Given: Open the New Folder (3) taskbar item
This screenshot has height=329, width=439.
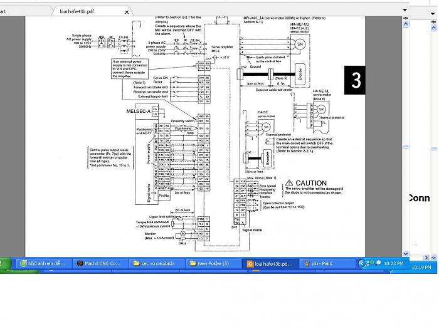Looking at the screenshot, I should 211,264.
